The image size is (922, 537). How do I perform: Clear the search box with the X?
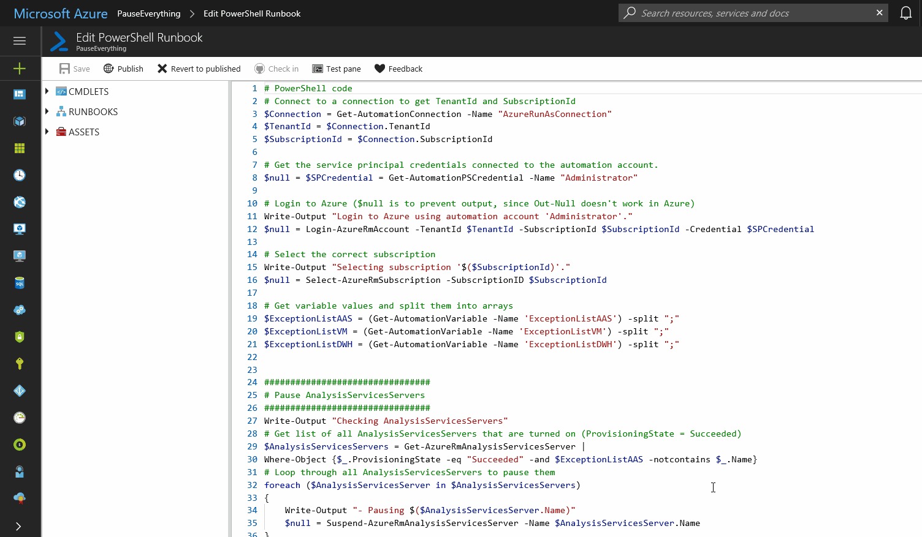point(879,12)
